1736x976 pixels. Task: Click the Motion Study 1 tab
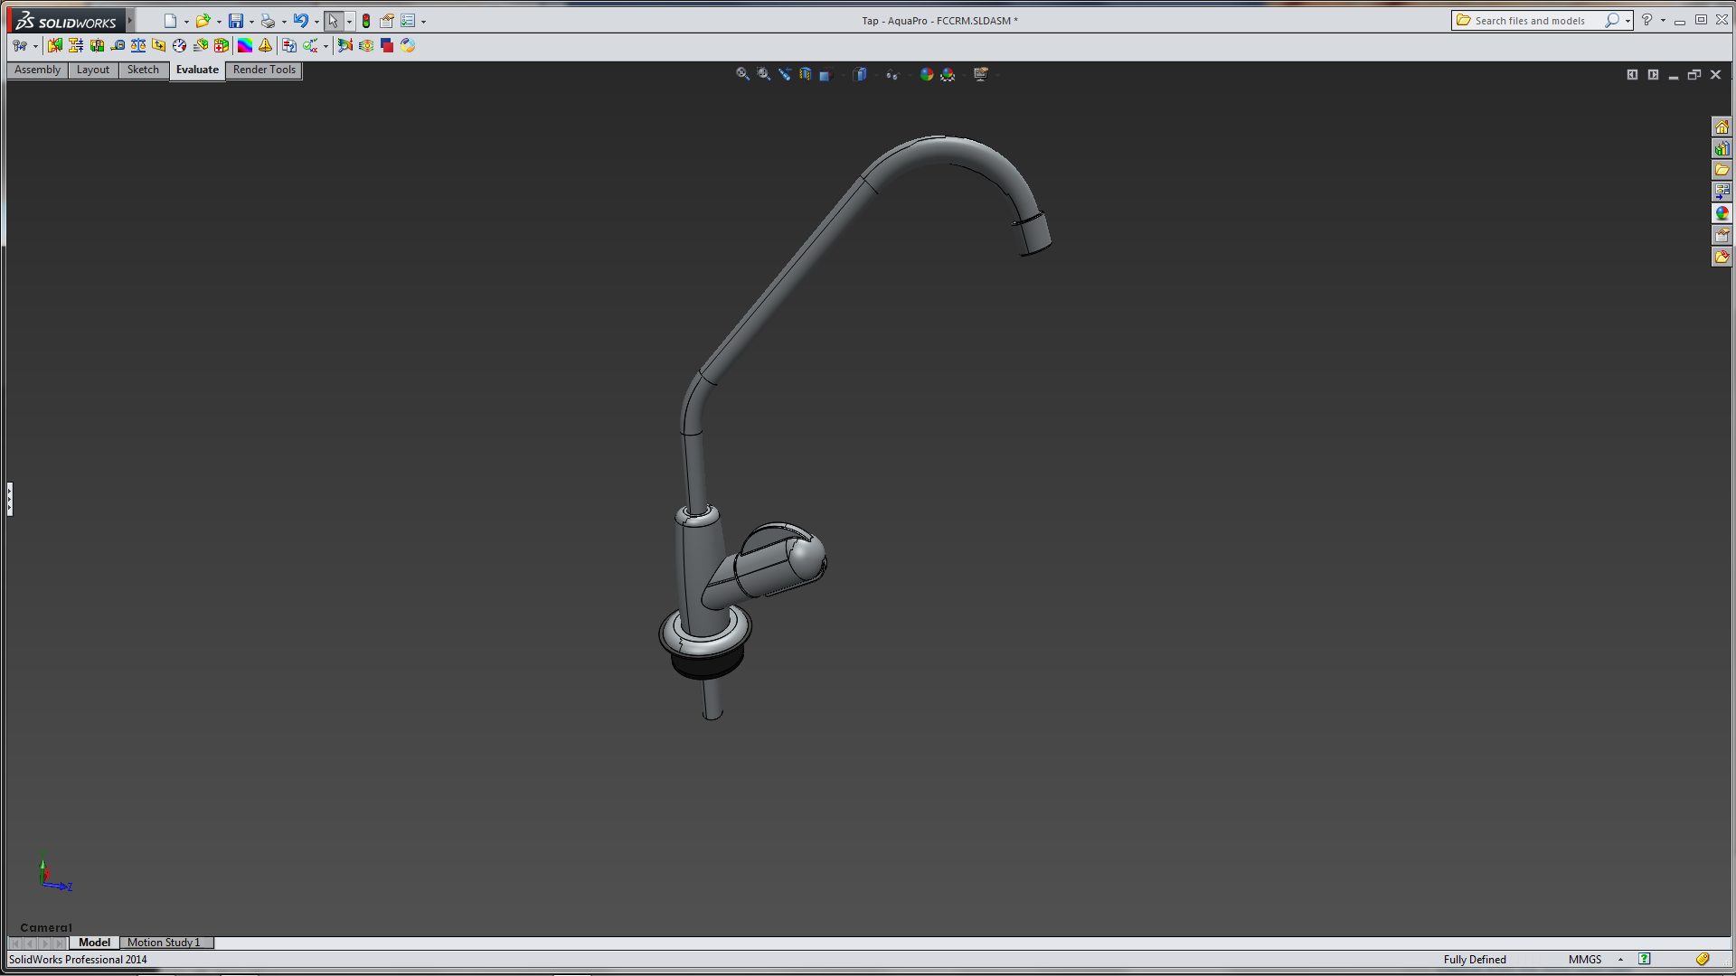164,943
